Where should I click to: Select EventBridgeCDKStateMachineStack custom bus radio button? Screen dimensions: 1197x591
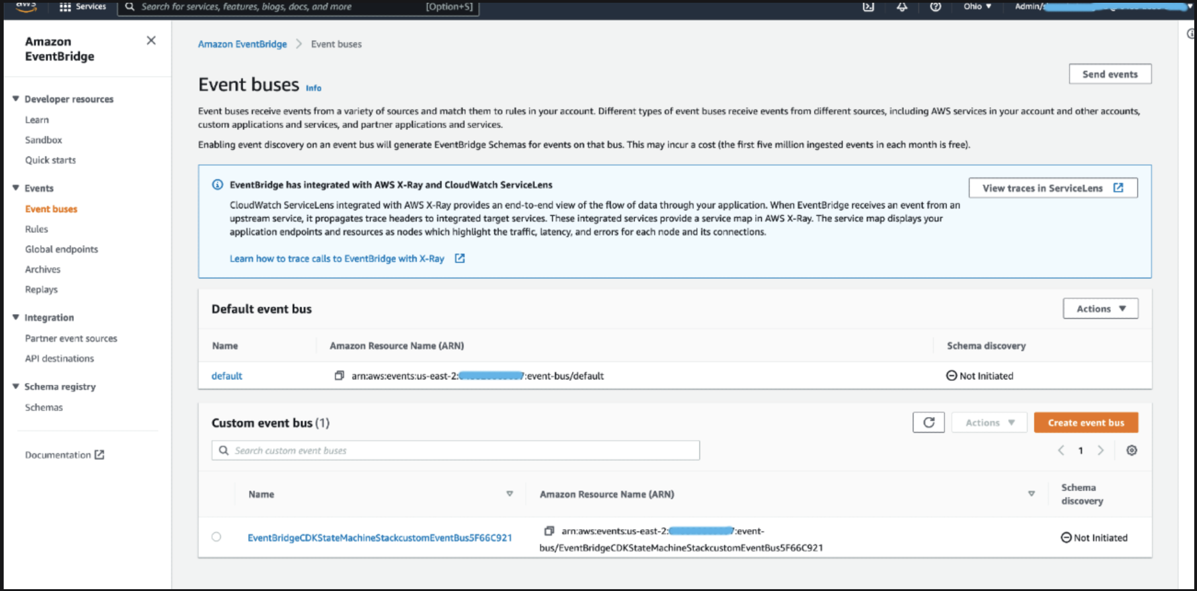point(216,537)
